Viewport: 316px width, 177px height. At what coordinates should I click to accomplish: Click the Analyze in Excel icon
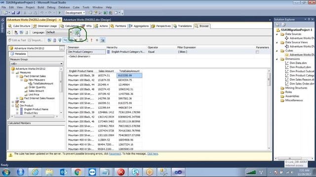pos(77,32)
